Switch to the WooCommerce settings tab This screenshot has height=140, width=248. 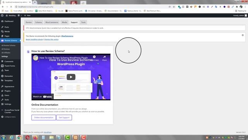52,23
